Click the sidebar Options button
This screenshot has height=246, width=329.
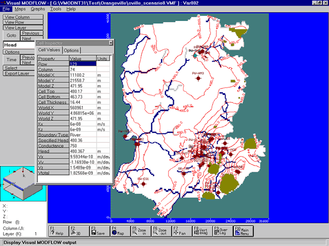pos(19,52)
